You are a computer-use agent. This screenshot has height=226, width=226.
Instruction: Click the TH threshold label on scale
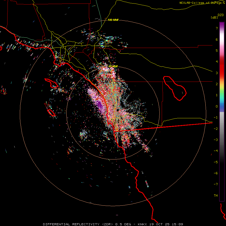(x=216, y=195)
